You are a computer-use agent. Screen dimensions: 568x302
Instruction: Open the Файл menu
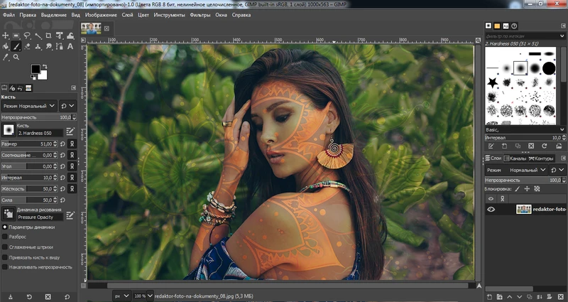[x=9, y=15]
